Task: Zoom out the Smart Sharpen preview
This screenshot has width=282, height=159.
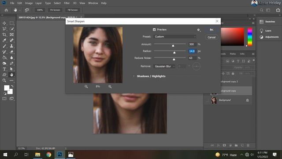Action: click(x=86, y=87)
